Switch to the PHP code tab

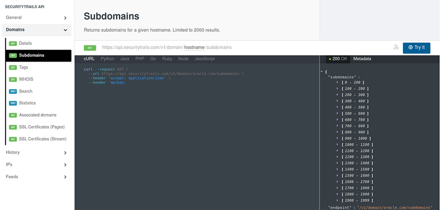[140, 59]
